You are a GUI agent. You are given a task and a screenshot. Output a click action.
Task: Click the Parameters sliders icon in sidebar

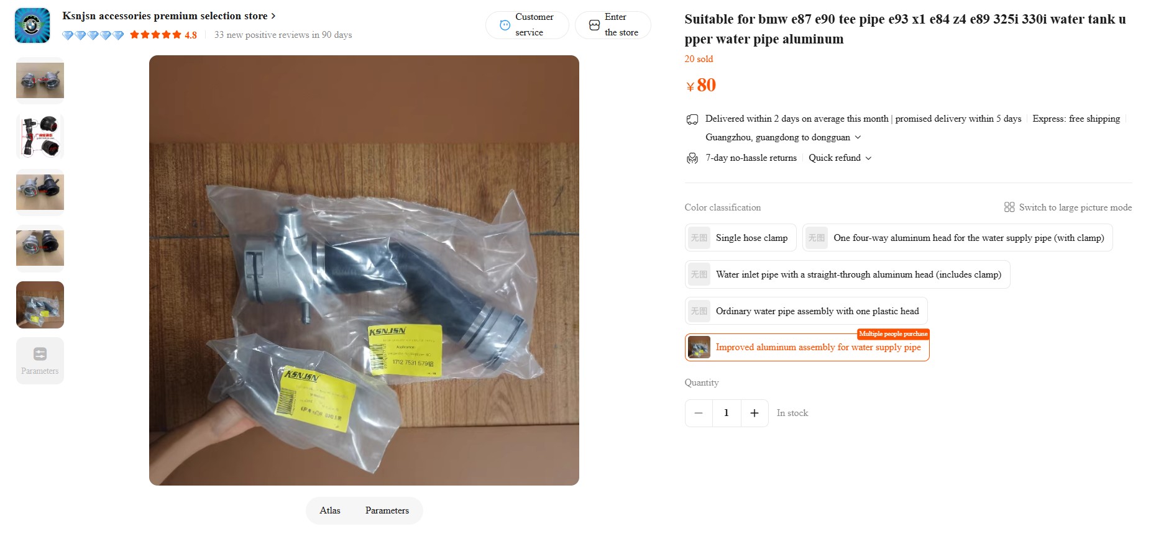[x=40, y=354]
